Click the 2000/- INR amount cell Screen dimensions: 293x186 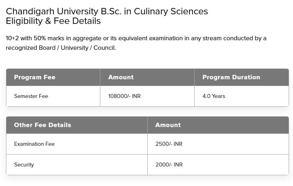click(x=169, y=164)
